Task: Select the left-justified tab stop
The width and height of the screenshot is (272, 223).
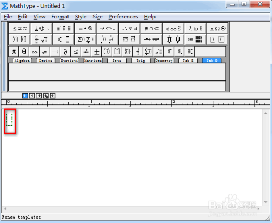Action: [x=25, y=96]
